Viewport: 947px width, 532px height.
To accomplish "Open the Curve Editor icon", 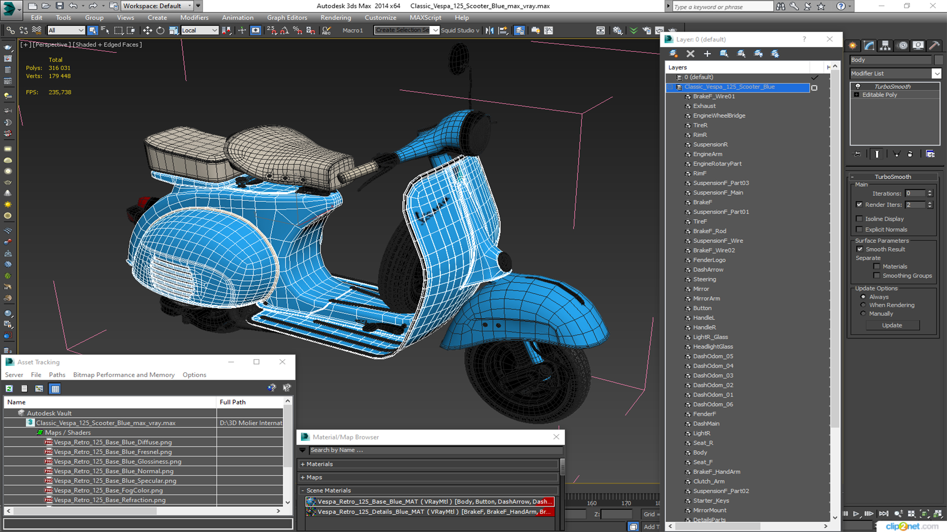I will (x=548, y=31).
